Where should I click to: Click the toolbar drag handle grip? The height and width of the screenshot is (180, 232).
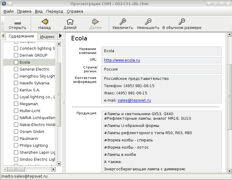click(x=2, y=24)
